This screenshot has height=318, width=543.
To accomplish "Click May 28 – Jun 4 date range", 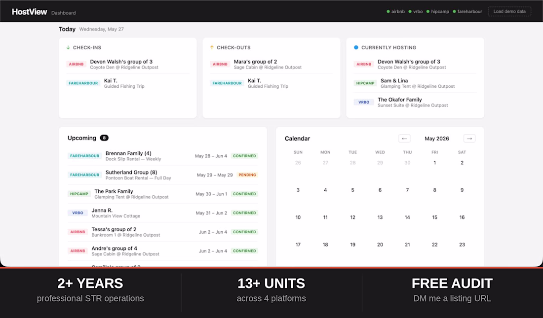I will click(x=211, y=156).
